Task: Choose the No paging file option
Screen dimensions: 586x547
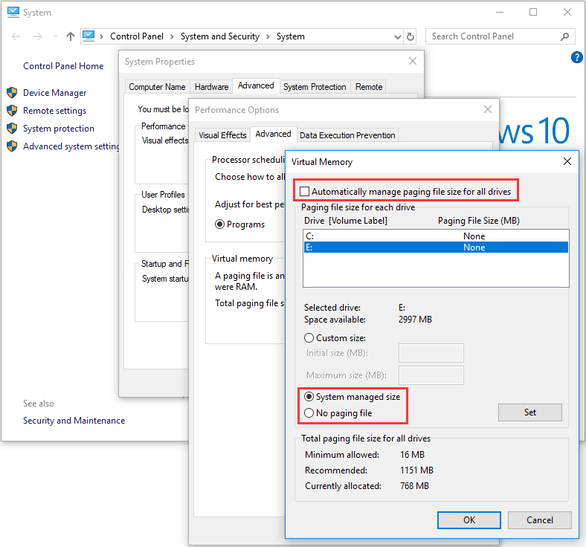Action: click(309, 413)
